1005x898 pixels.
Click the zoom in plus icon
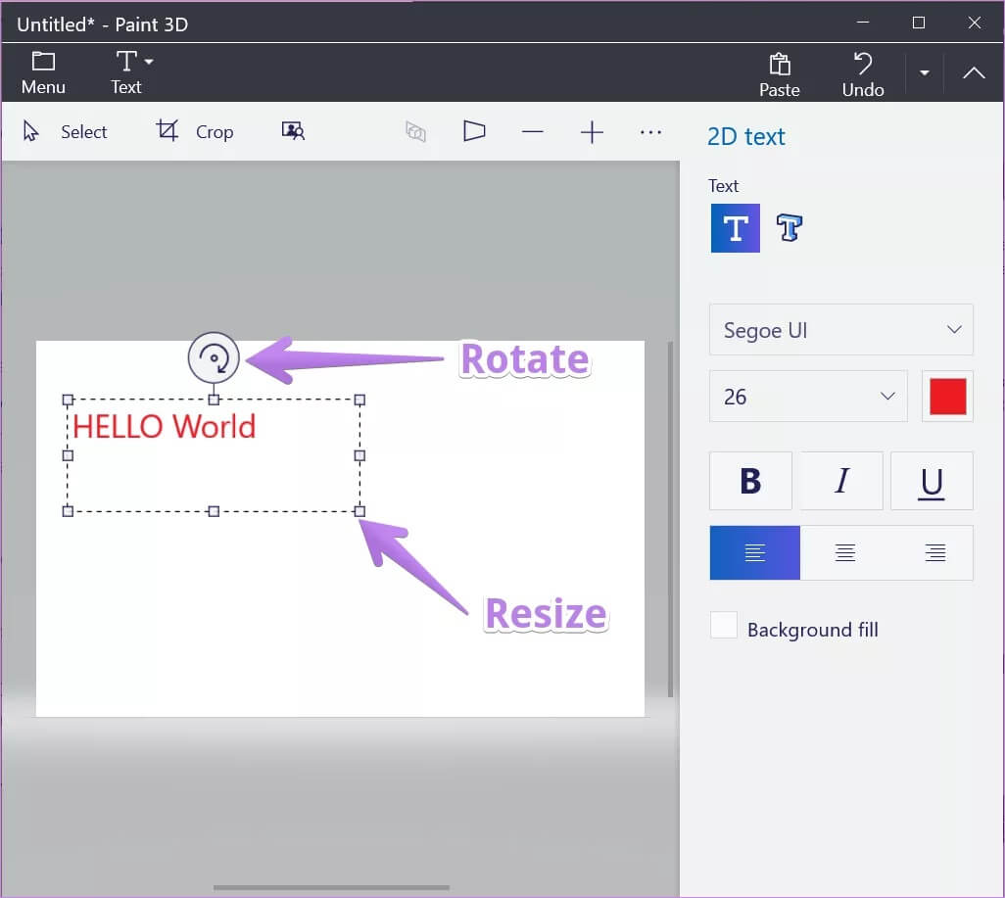(592, 132)
